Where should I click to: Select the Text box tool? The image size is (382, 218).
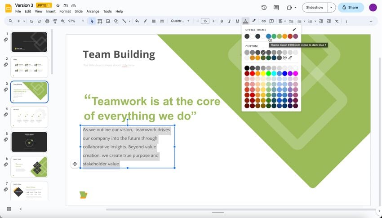click(x=100, y=21)
